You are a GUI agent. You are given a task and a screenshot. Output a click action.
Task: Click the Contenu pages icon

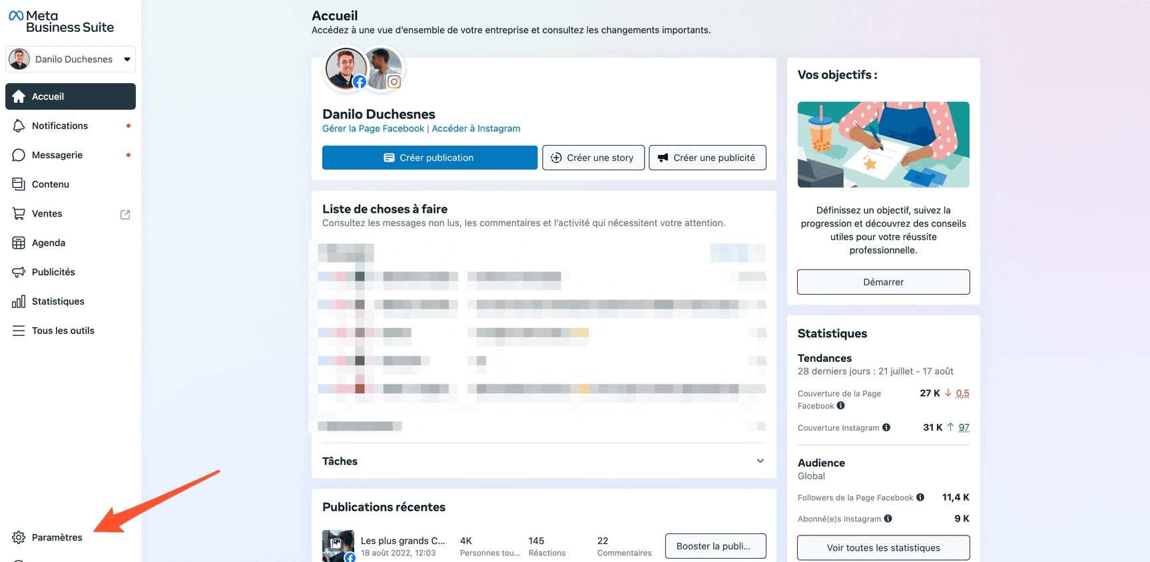click(x=19, y=184)
